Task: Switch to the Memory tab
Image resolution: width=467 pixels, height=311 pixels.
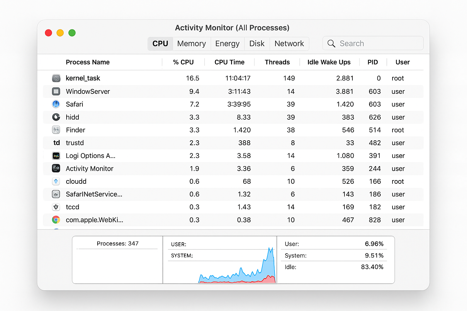Action: tap(192, 43)
